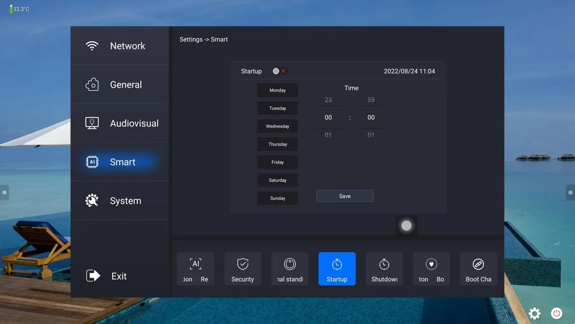Select minute value 59 in time picker
The width and height of the screenshot is (575, 324).
pos(371,100)
